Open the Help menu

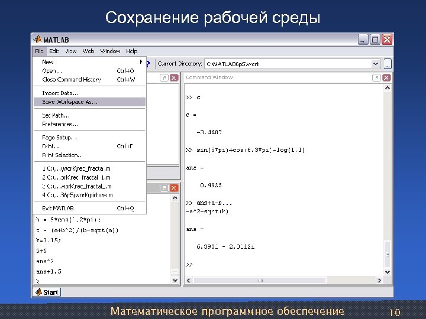(132, 51)
